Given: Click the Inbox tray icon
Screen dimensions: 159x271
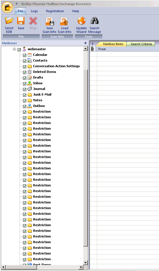Looking at the screenshot, I should click(30, 83).
